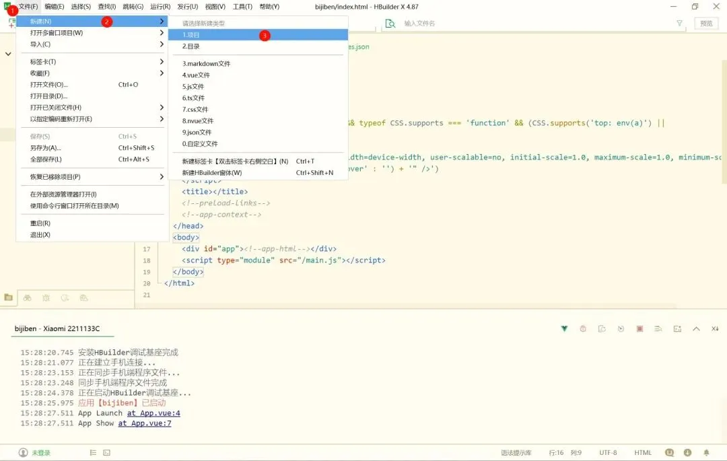Viewport: 727px width, 461px height.
Task: Click the user avatar icon in status bar
Action: (x=23, y=452)
